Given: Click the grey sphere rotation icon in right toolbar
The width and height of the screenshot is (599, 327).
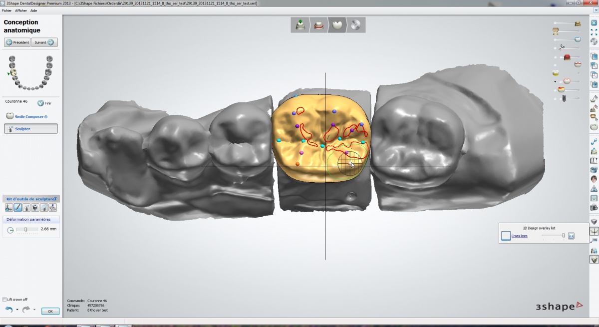Looking at the screenshot, I should (594, 41).
